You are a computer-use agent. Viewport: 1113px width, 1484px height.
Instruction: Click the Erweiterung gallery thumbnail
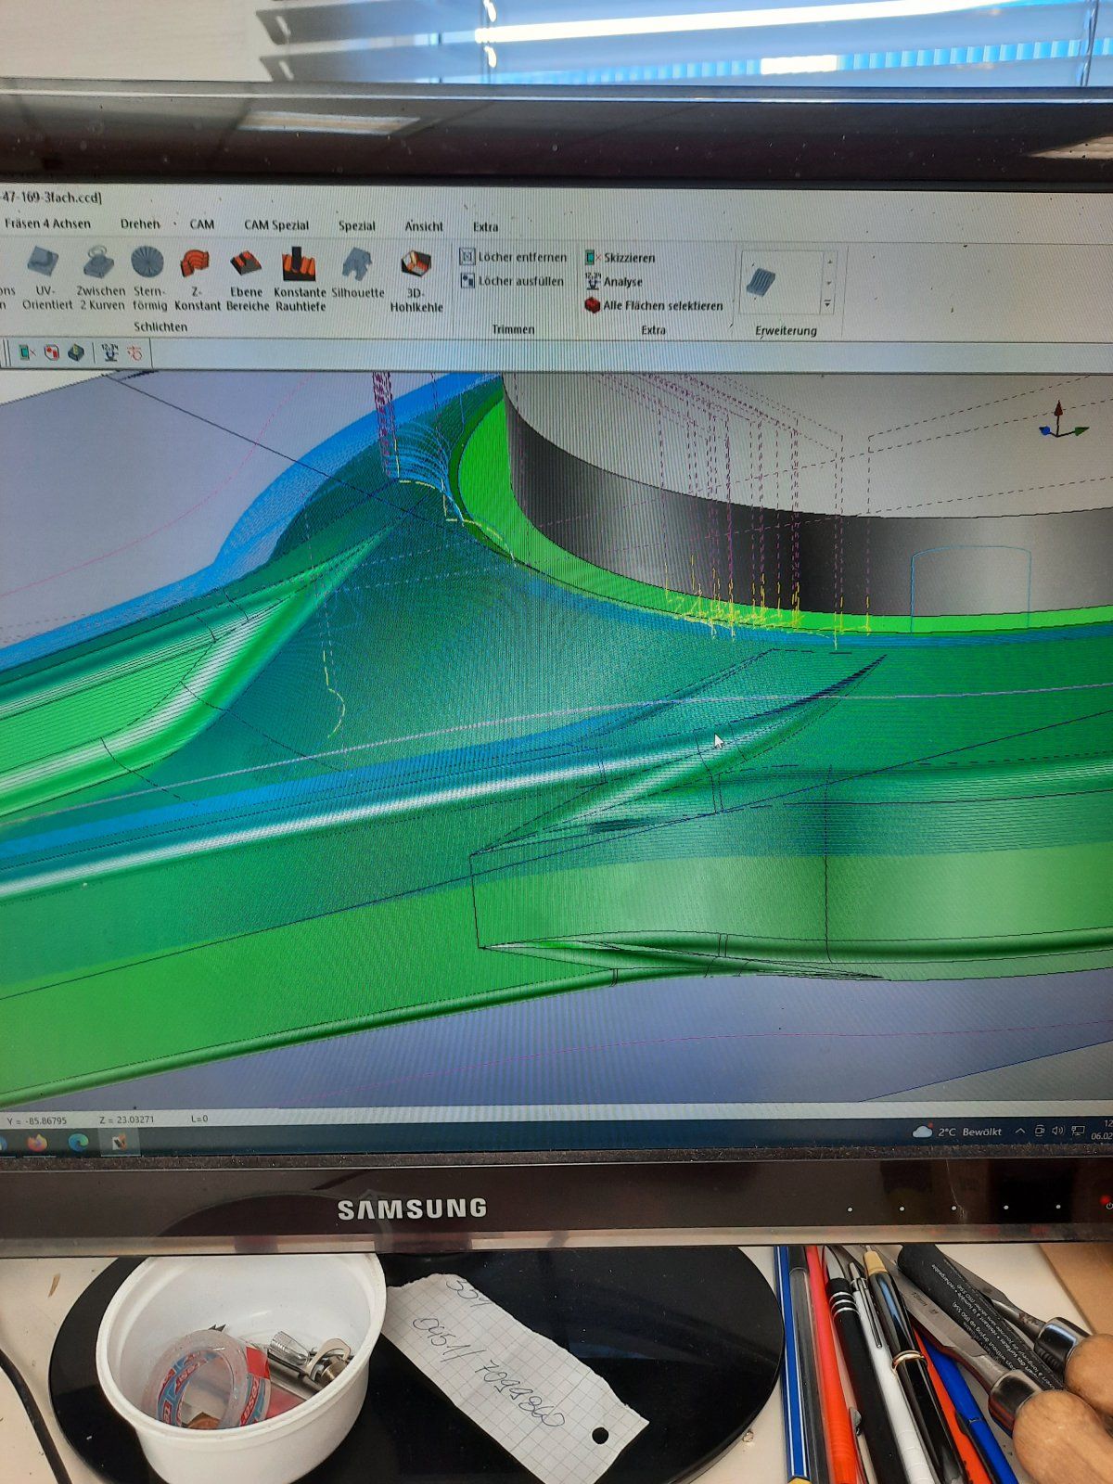coord(761,281)
